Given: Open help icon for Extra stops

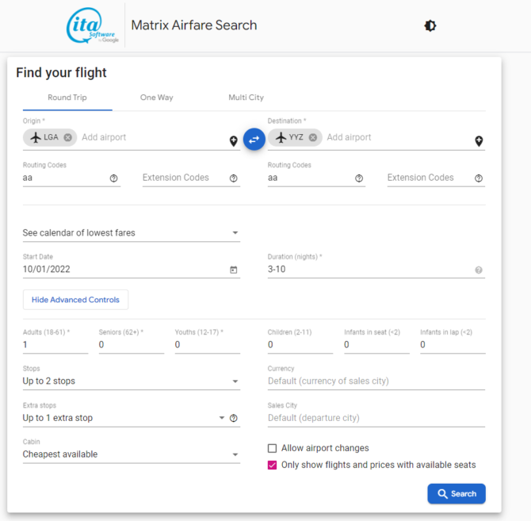Looking at the screenshot, I should pyautogui.click(x=233, y=419).
